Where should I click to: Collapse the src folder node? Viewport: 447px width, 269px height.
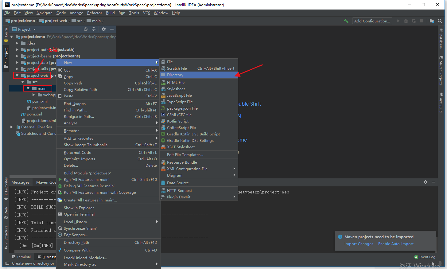point(23,82)
